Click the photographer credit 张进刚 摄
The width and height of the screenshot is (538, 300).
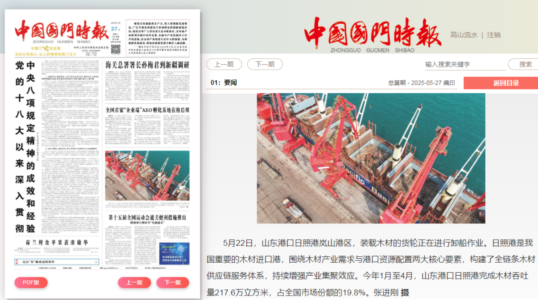391,293
